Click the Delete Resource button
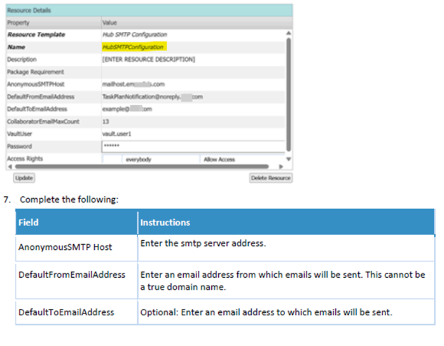The width and height of the screenshot is (444, 346). 270,178
